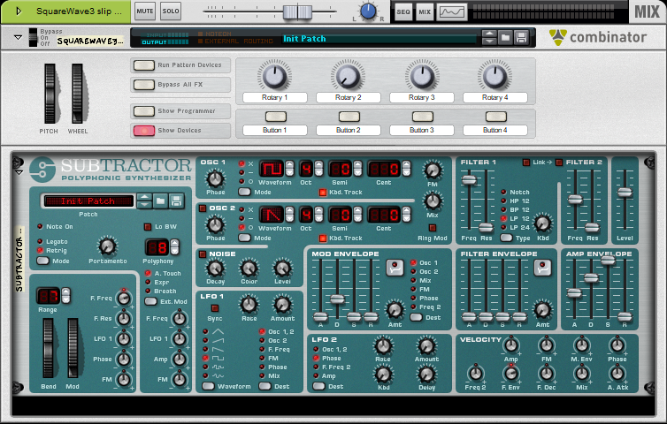Image resolution: width=667 pixels, height=424 pixels.
Task: Open the SEQ view
Action: click(x=403, y=11)
